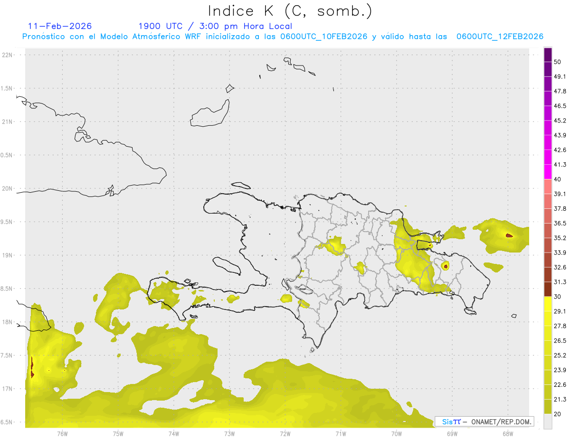Click the color bar label '29.1'
Image resolution: width=570 pixels, height=440 pixels.
click(560, 311)
